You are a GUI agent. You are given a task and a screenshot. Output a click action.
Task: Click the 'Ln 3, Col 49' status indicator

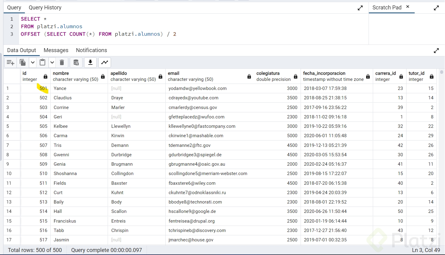coord(426,250)
